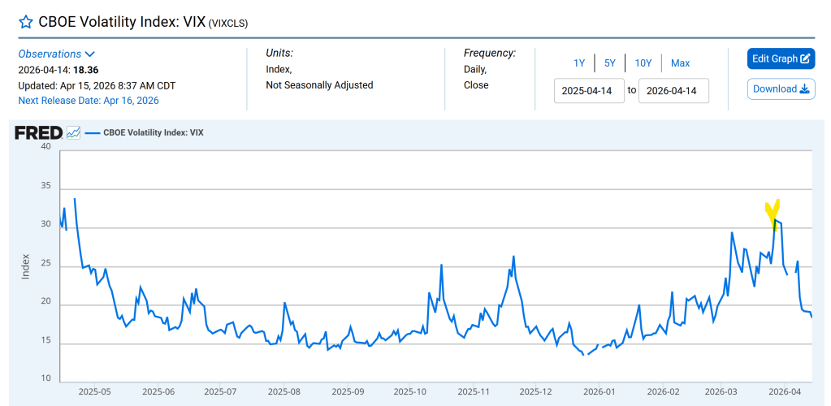Click the start date field 2025-04-14

589,90
